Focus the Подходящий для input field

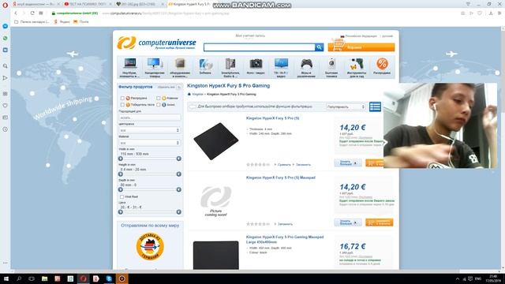point(150,118)
